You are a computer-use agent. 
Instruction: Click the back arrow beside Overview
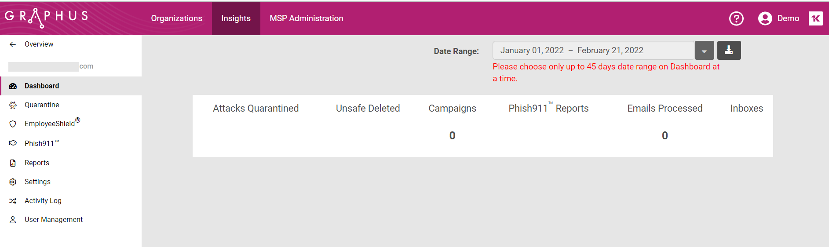point(13,44)
